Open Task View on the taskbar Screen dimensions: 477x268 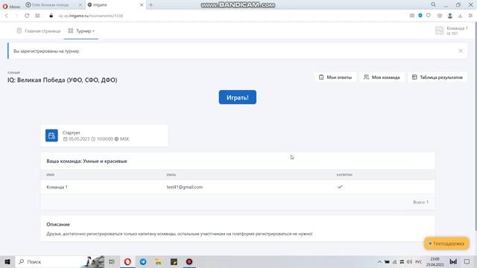112,261
